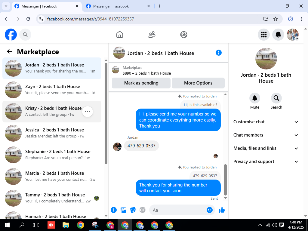Open a new browser tab
The height and width of the screenshot is (231, 308).
click(x=159, y=6)
